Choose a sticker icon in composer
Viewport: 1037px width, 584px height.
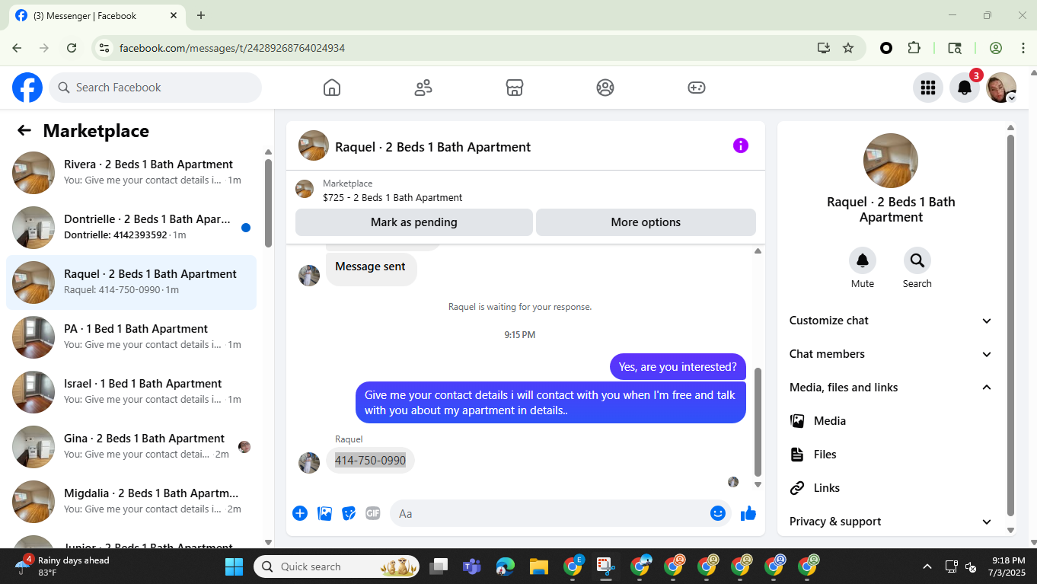(349, 513)
